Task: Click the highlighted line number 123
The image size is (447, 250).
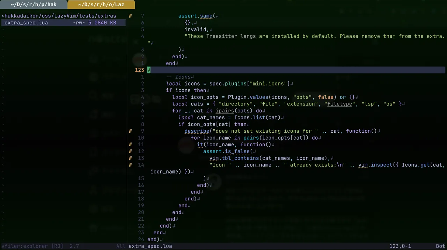Action: 139,70
